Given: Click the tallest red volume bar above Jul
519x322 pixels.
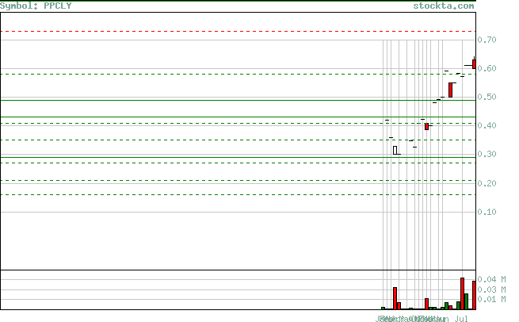Looking at the screenshot, I should [x=463, y=293].
